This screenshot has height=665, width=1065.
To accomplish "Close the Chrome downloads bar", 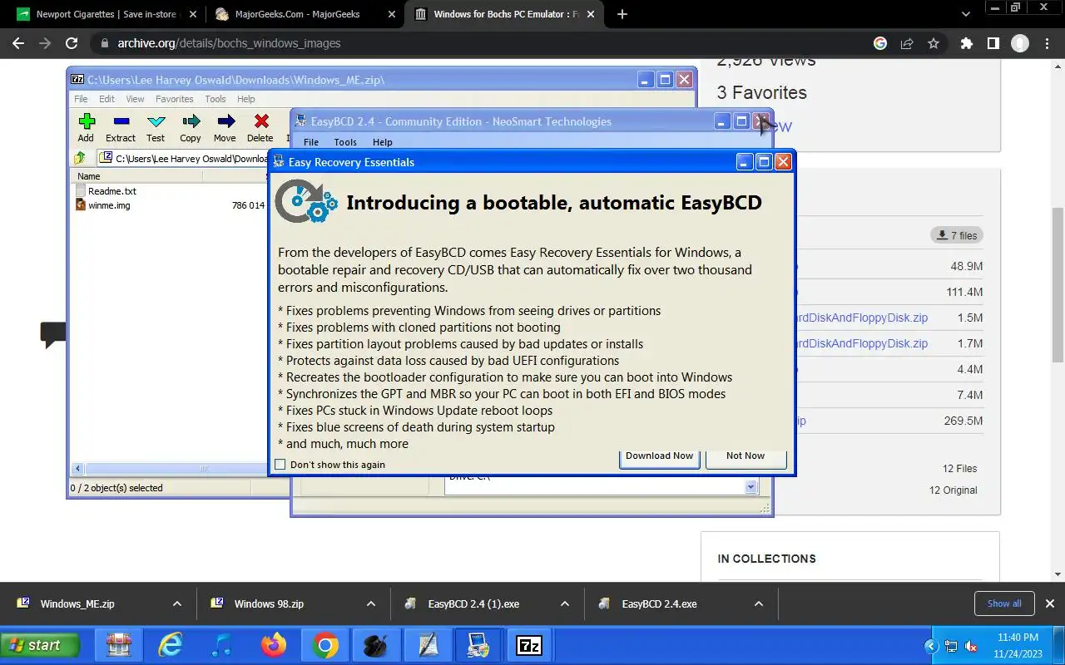I will pyautogui.click(x=1050, y=603).
